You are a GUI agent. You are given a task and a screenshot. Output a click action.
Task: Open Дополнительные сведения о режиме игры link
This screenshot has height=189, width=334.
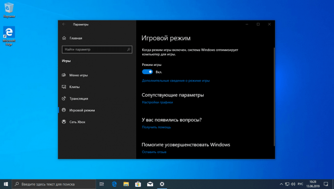click(x=176, y=81)
